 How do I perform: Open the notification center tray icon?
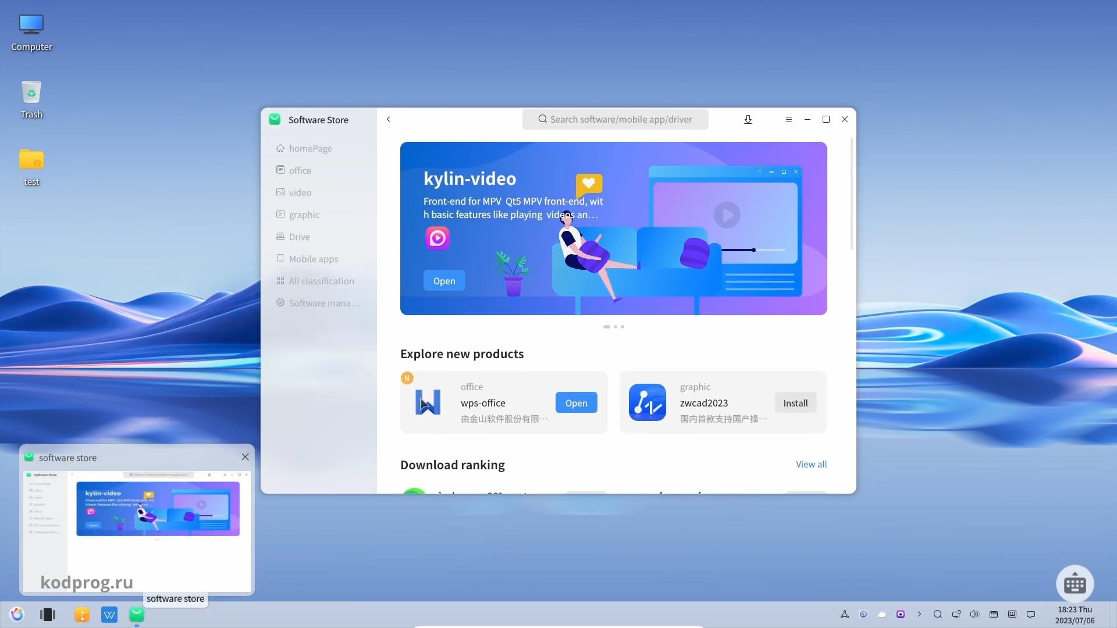tap(1031, 614)
